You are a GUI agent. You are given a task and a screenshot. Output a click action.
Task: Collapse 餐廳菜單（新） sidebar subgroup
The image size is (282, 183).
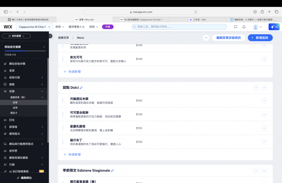pyautogui.click(x=42, y=97)
